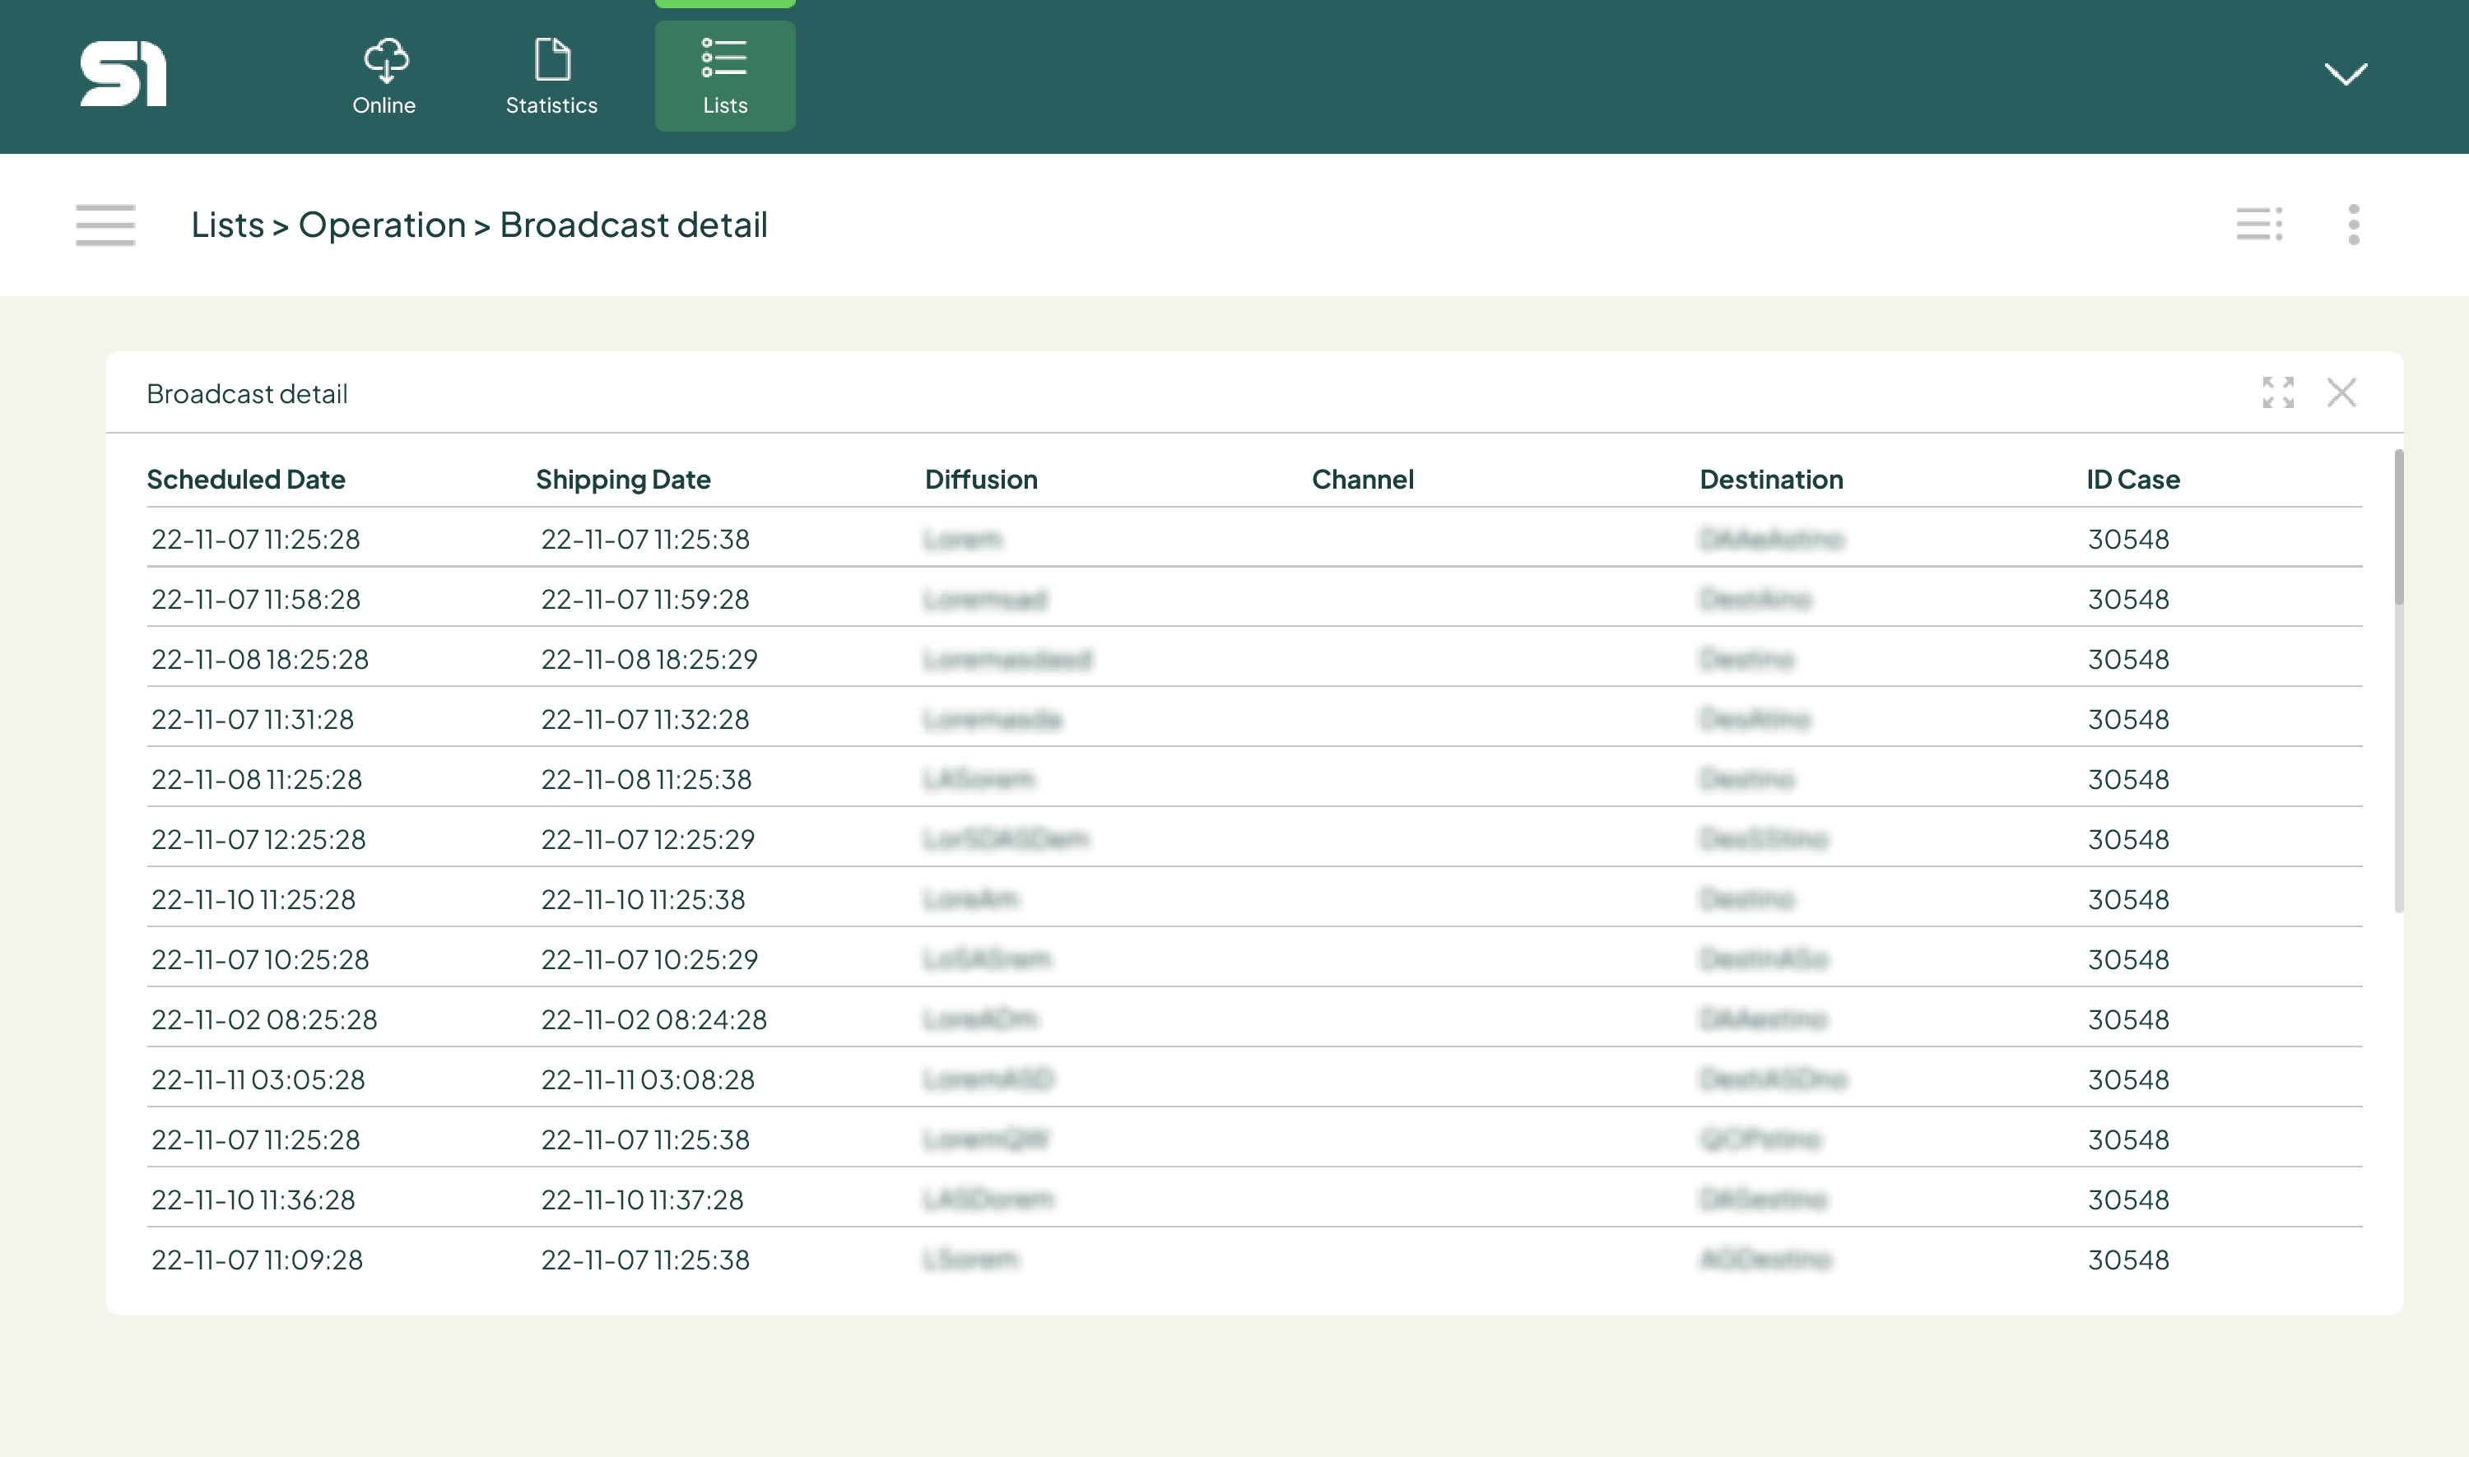
Task: Close the Broadcast detail panel
Action: tap(2341, 392)
